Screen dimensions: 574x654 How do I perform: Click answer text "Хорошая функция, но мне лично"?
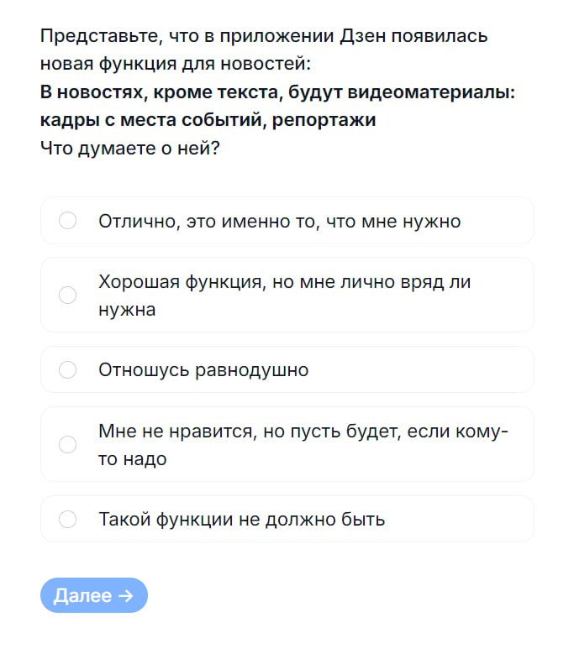[284, 282]
